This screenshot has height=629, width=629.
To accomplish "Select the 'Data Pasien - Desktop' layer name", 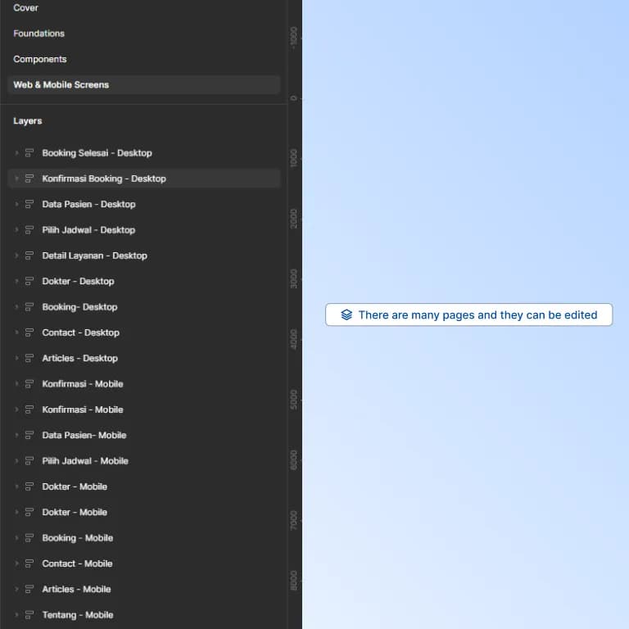I will [88, 204].
